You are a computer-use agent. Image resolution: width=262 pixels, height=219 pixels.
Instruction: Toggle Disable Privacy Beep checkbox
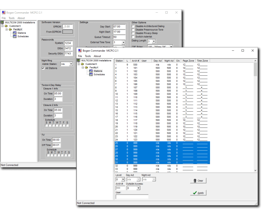(x=133, y=33)
